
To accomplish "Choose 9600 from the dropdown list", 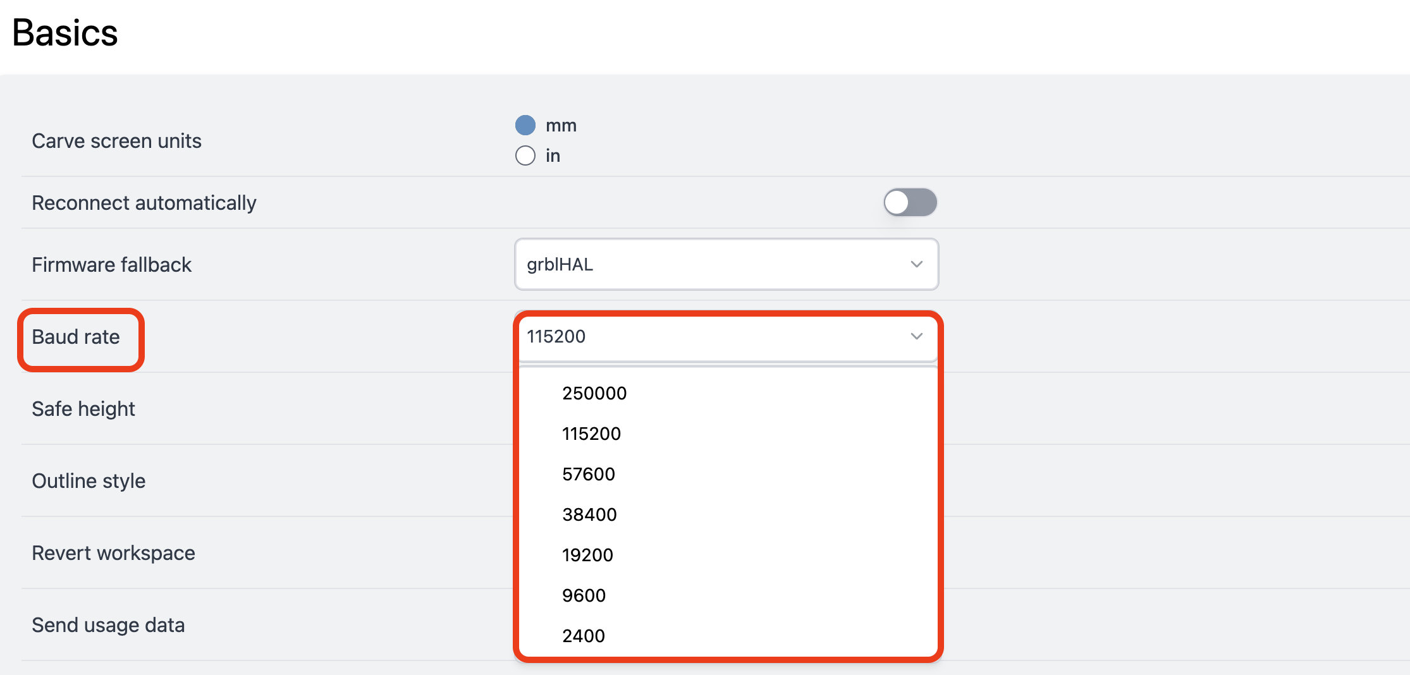I will (584, 595).
